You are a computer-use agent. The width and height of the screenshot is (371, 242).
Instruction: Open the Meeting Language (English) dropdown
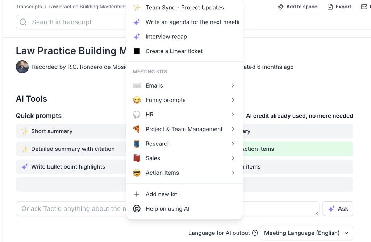306,233
